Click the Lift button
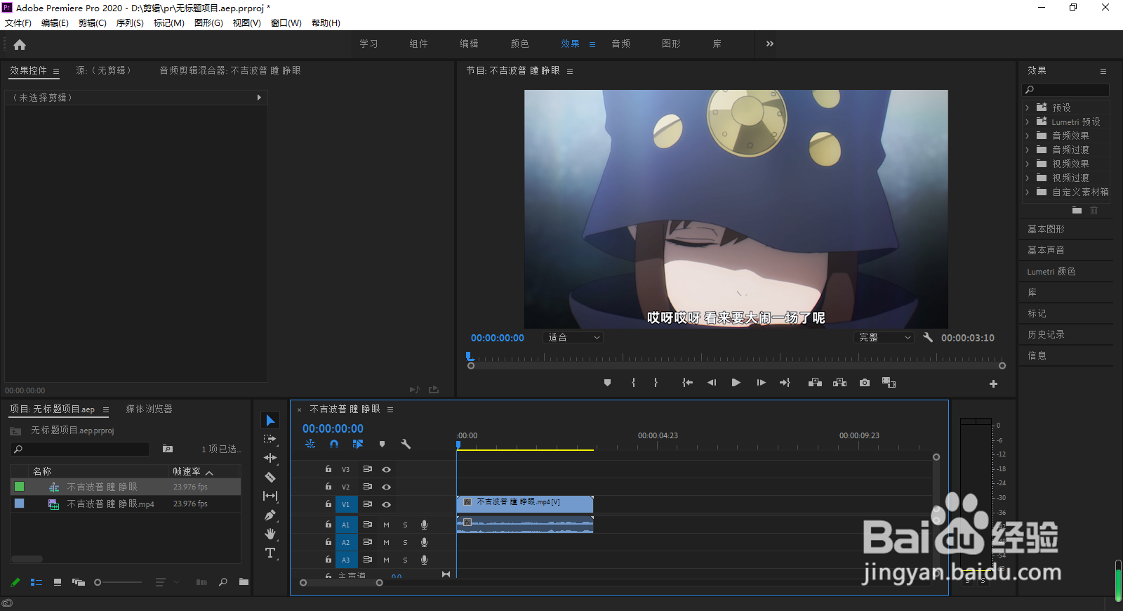This screenshot has width=1123, height=611. coord(815,383)
